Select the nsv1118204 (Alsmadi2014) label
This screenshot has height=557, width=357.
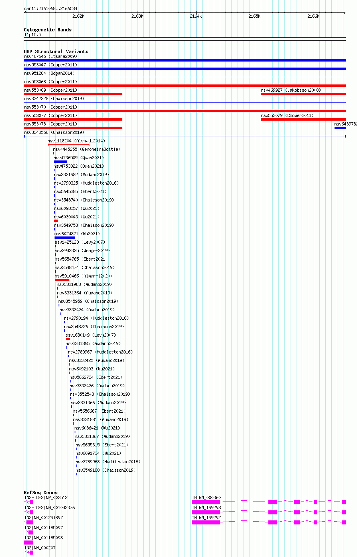click(x=76, y=141)
